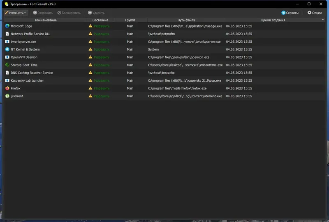329x222 pixels.
Task: Click the green state text in the Firefox row
Action: tap(102, 88)
